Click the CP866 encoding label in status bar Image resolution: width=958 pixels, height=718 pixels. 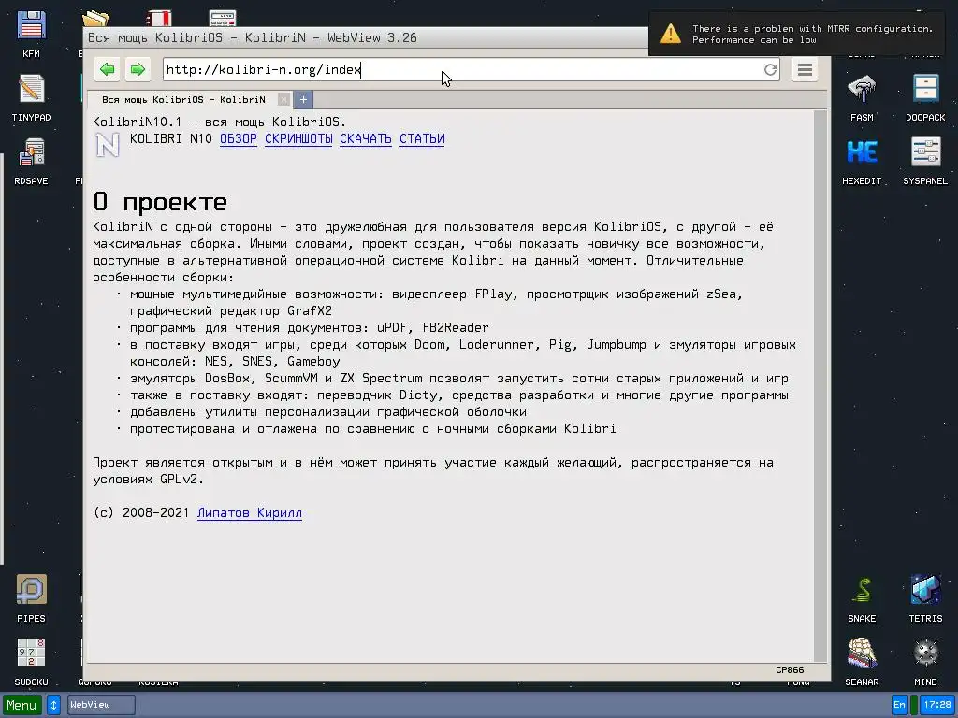point(790,669)
